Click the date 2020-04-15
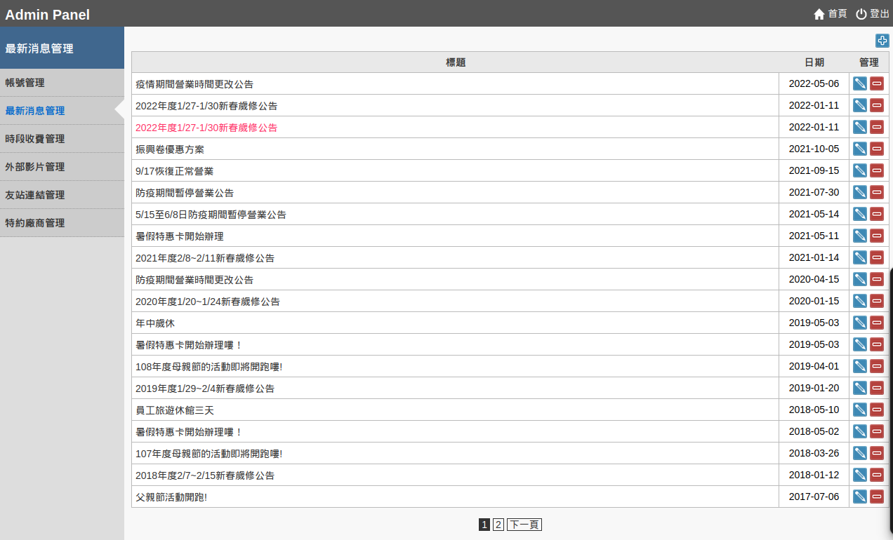 814,280
